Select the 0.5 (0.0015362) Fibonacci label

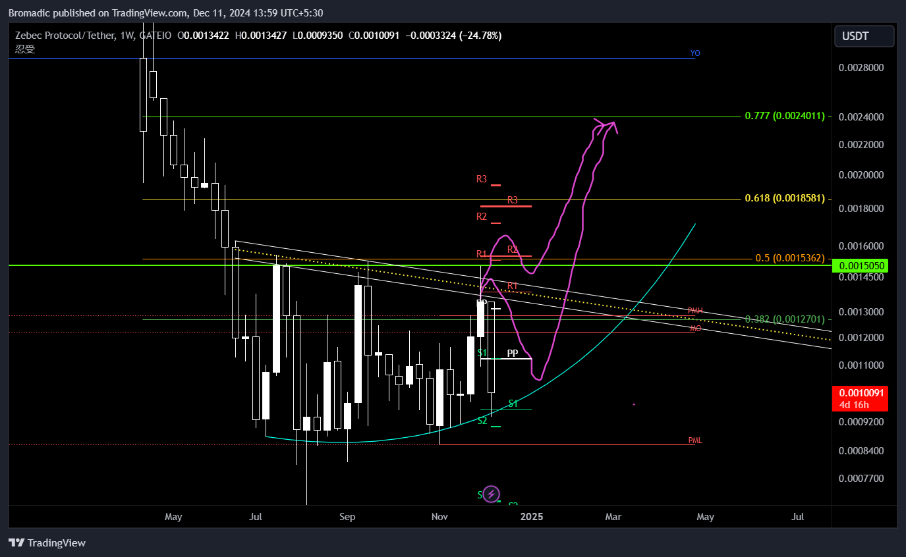pyautogui.click(x=789, y=258)
